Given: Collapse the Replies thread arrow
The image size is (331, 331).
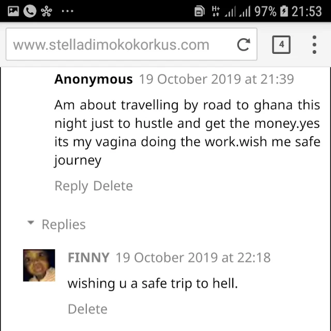Looking at the screenshot, I should click(31, 223).
